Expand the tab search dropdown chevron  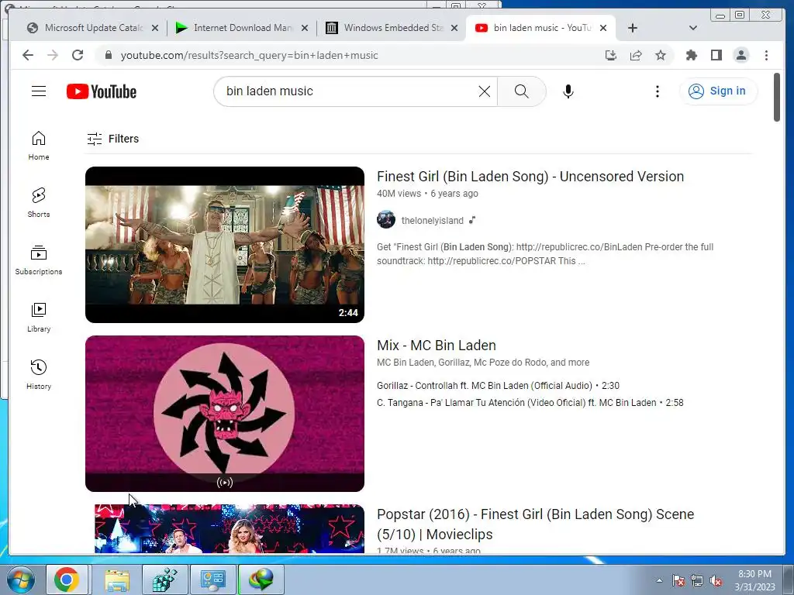pyautogui.click(x=693, y=28)
